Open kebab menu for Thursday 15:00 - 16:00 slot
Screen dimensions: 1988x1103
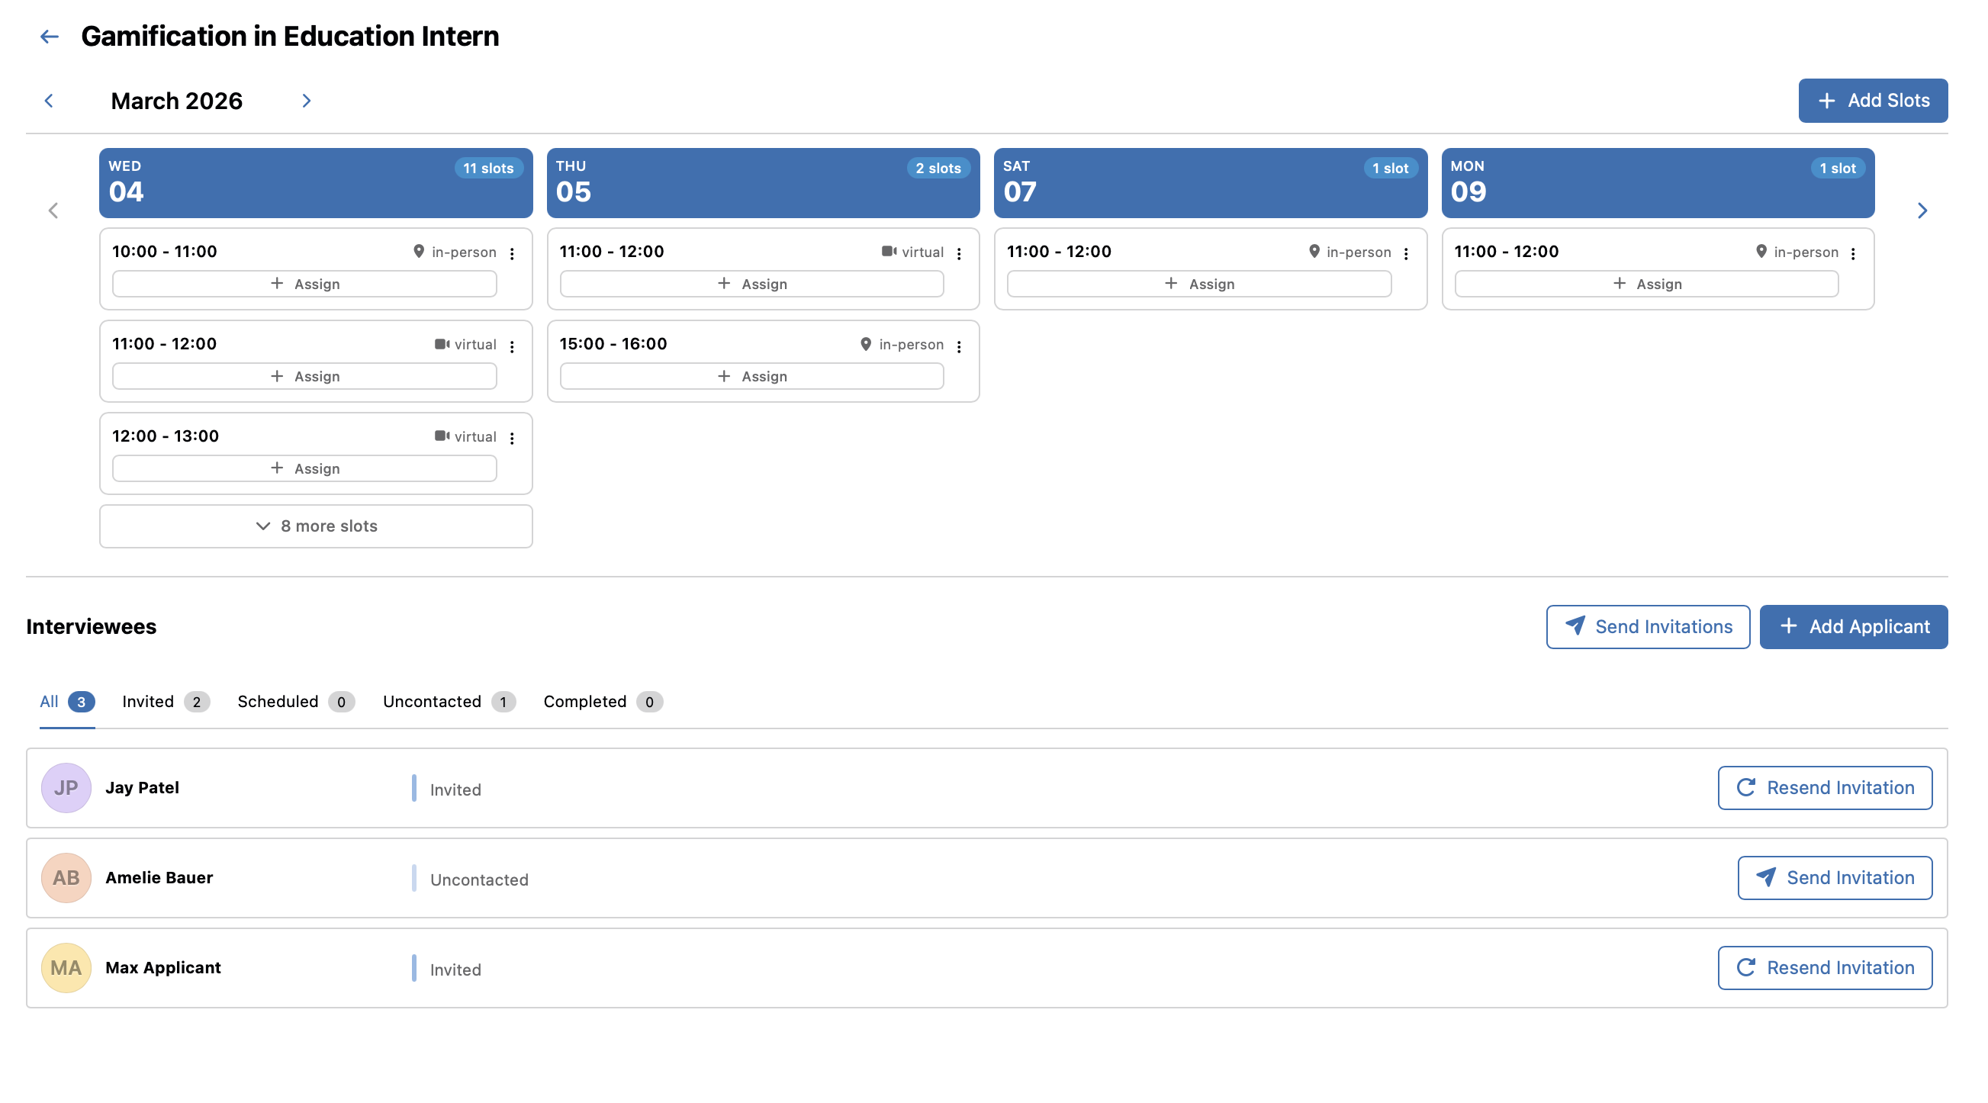(959, 346)
